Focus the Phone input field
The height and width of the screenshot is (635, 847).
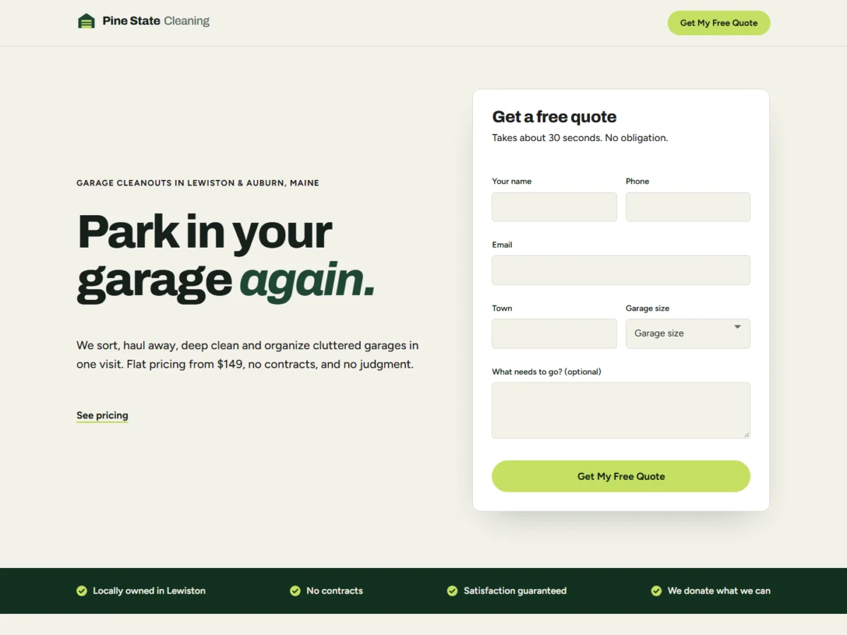(688, 207)
